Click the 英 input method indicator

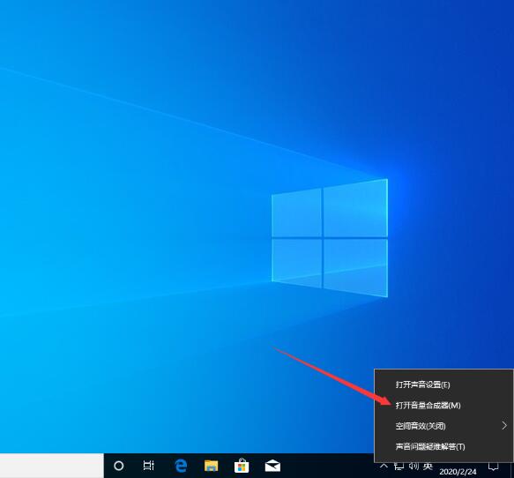click(x=428, y=466)
